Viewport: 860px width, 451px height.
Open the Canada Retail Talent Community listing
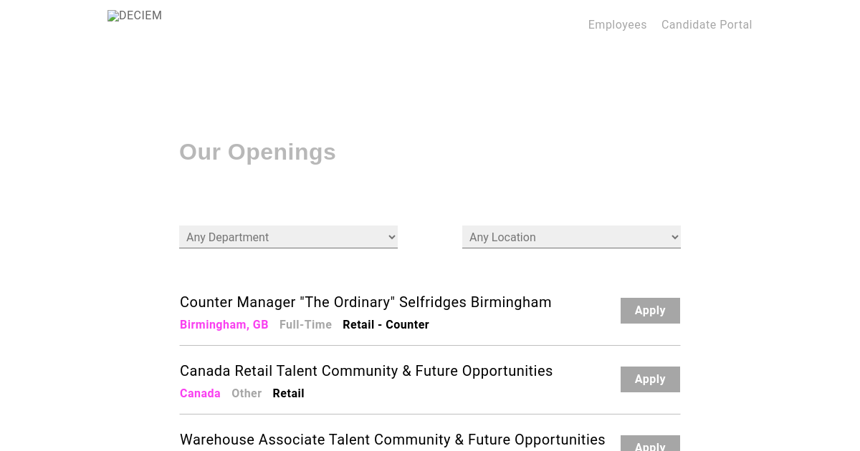(366, 371)
